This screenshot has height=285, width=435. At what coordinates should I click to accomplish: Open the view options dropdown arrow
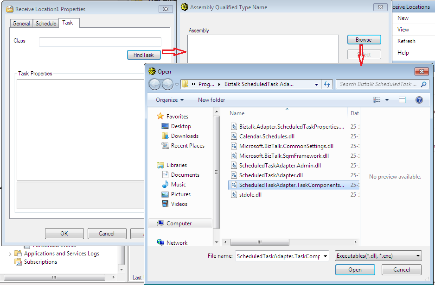387,100
